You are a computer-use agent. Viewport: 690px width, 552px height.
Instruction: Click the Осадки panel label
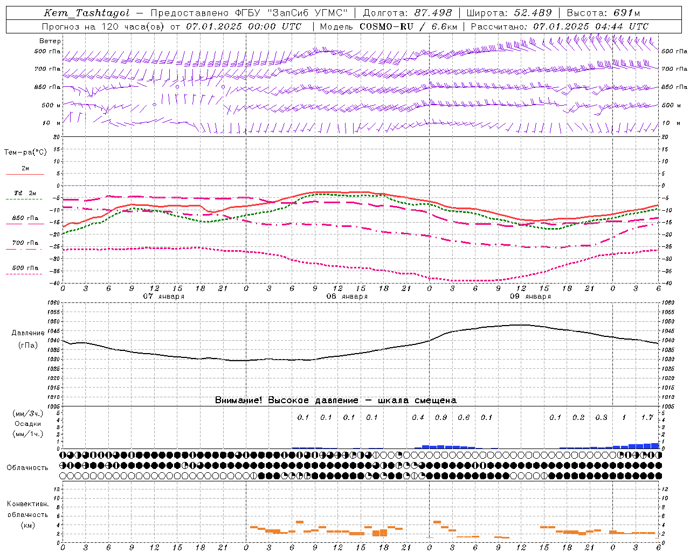[x=28, y=424]
